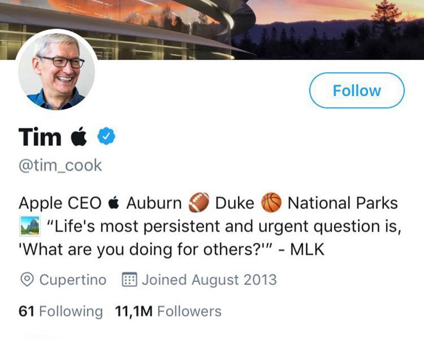
Task: Click the Joined August 2013 text
Action: point(209,280)
